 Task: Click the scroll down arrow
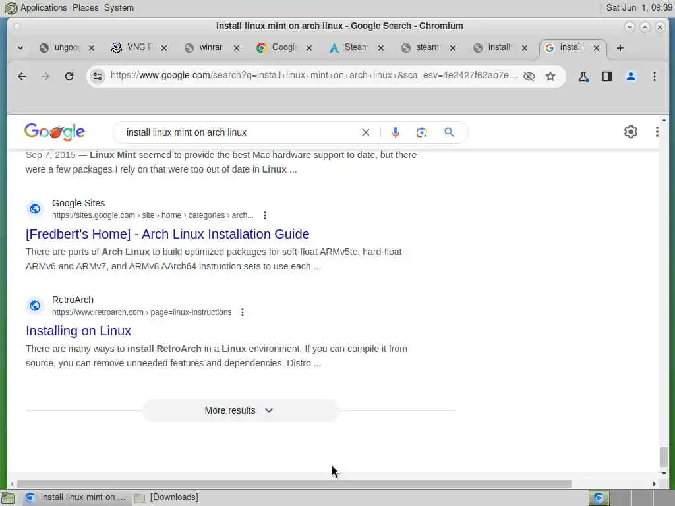point(664,474)
